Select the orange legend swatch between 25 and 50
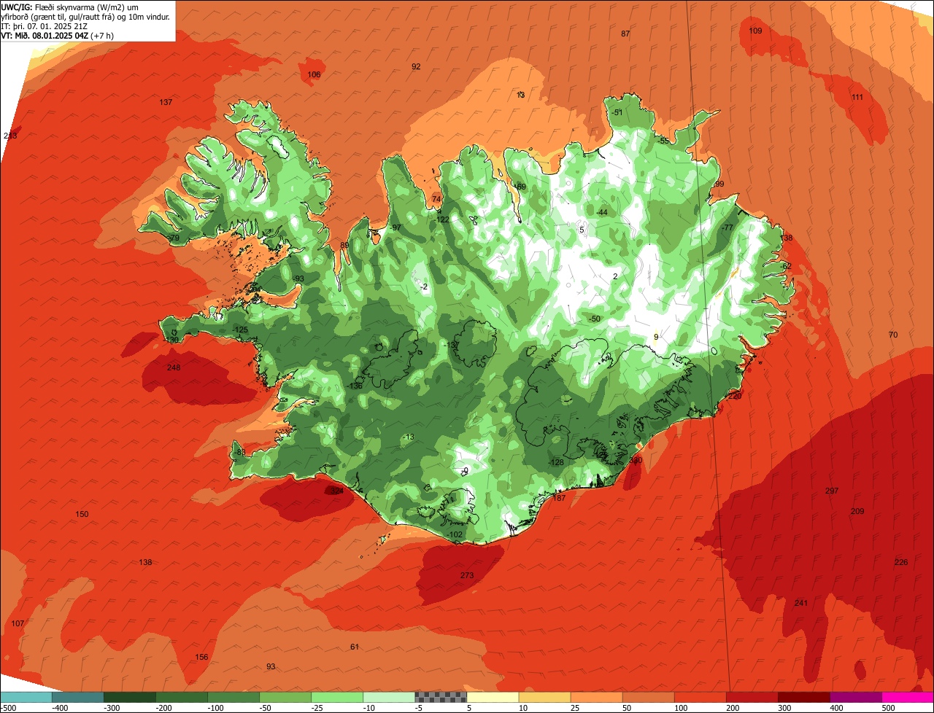Viewport: 934px width, 713px height. tap(596, 697)
